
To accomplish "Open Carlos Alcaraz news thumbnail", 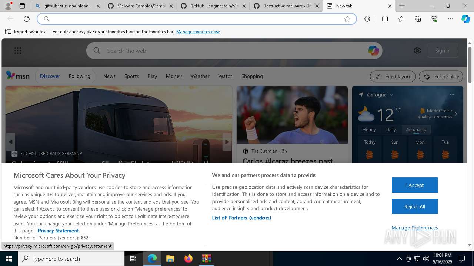I will [292, 115].
